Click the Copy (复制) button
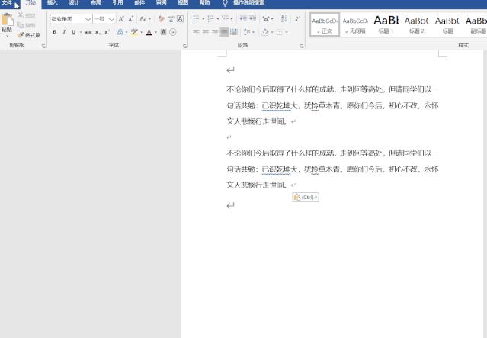Screen dimensions: 487x338 click(x=27, y=25)
